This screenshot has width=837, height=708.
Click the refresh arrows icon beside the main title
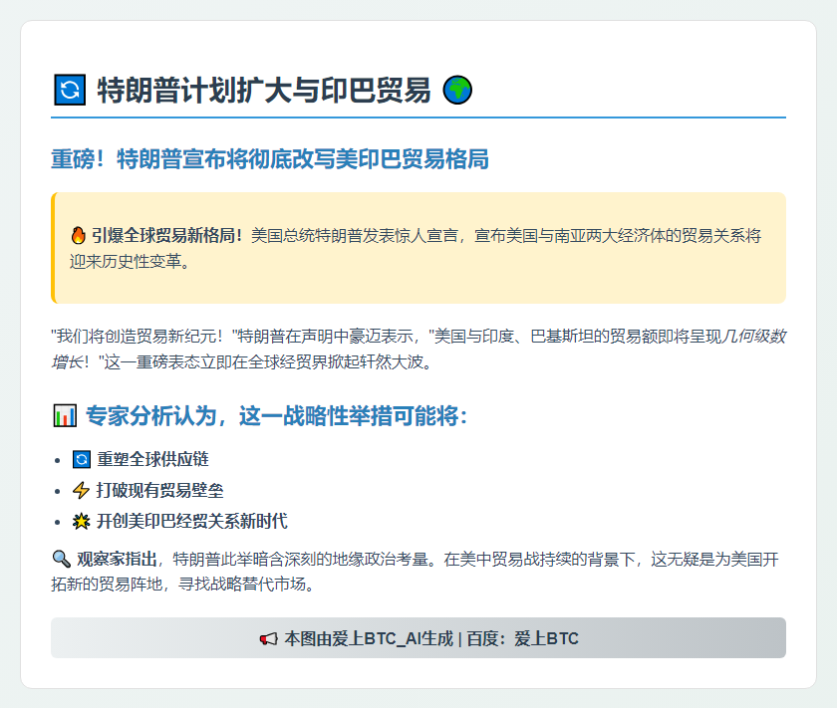70,90
